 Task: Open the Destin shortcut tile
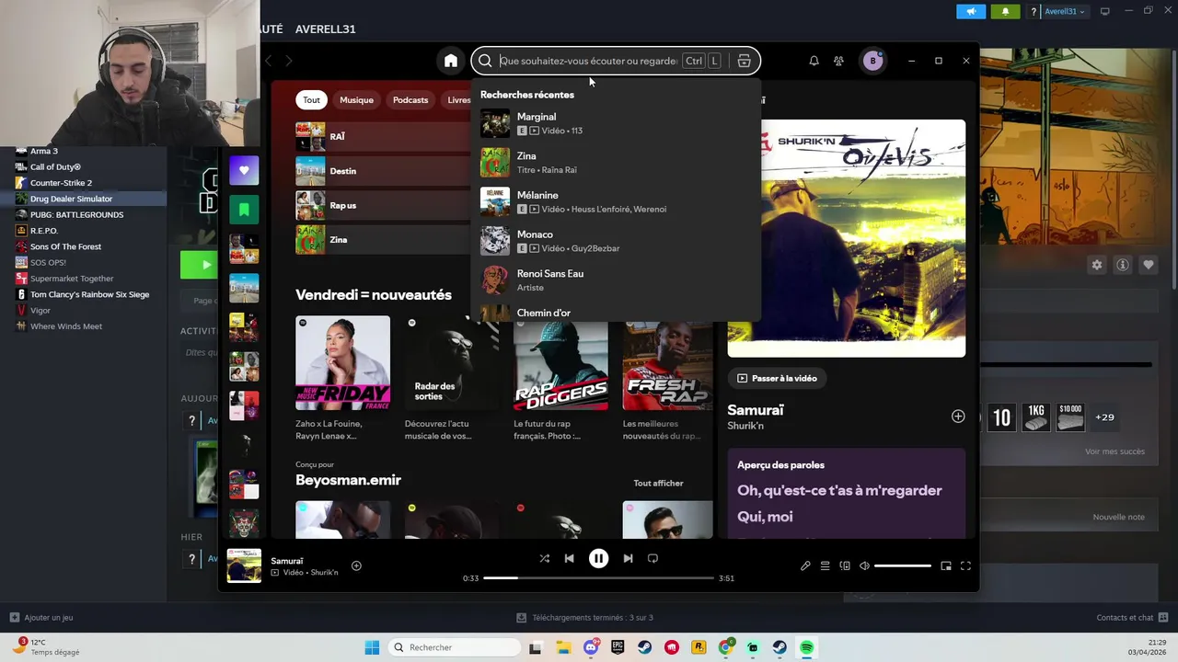pyautogui.click(x=383, y=171)
